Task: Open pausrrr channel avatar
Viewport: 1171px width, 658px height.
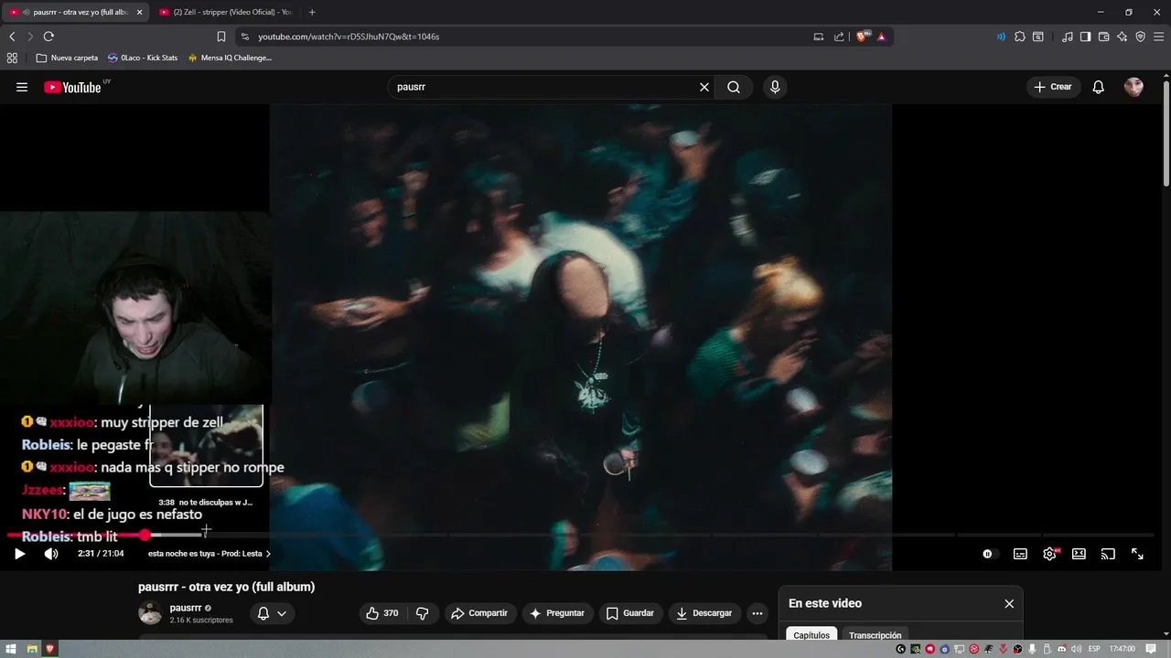Action: [x=150, y=613]
